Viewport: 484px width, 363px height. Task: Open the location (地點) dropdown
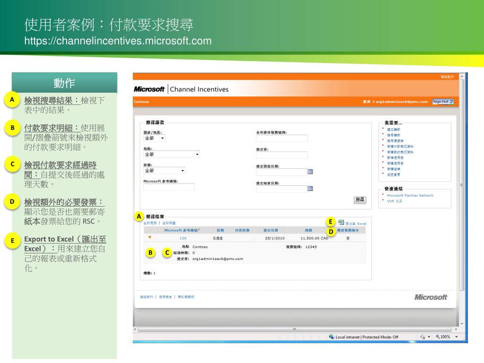point(172,155)
